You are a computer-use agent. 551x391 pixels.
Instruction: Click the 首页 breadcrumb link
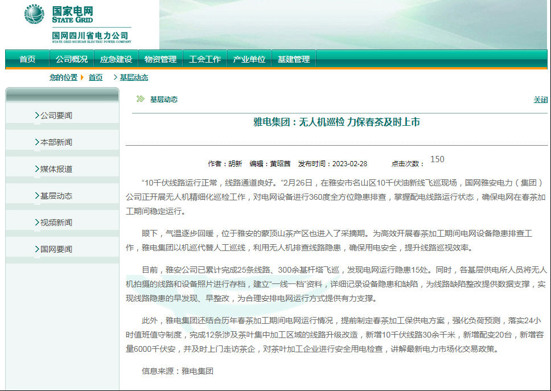(96, 77)
